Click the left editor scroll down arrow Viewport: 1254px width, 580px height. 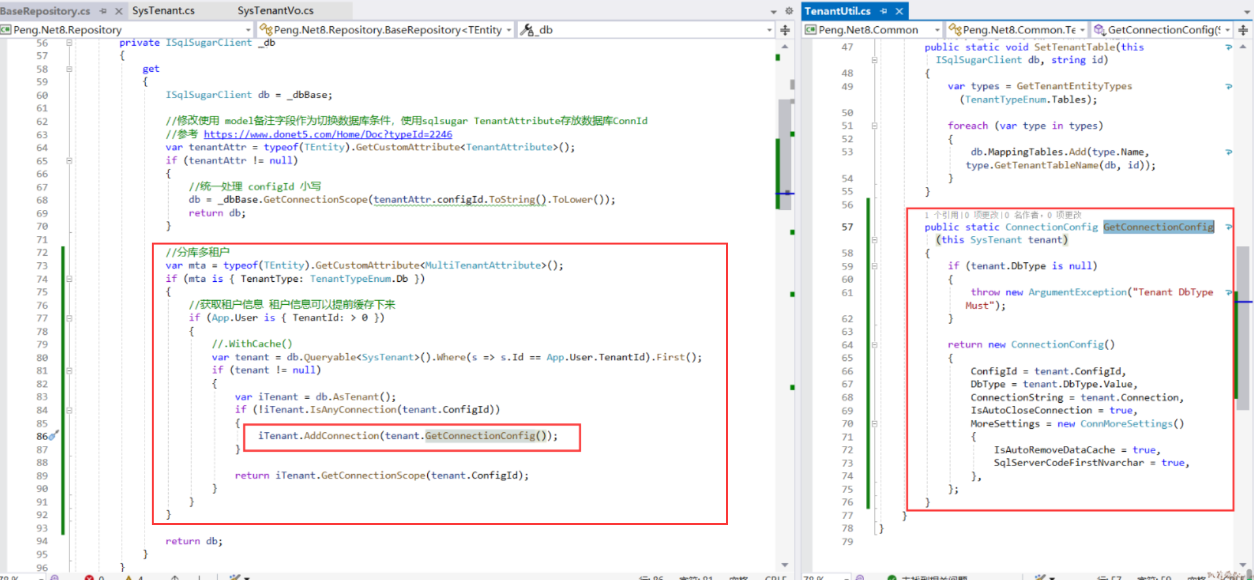click(785, 565)
